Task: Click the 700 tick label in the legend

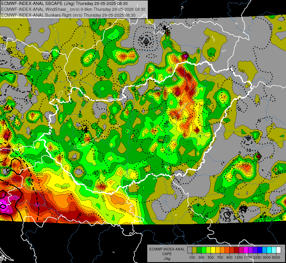Action: 220,257
